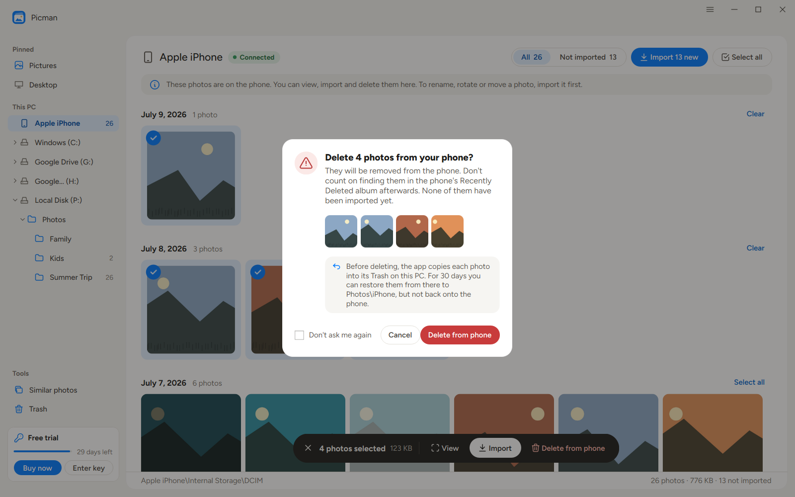Screen dimensions: 795x497
Task: Click Clear for July 9, 2026
Action: (755, 114)
